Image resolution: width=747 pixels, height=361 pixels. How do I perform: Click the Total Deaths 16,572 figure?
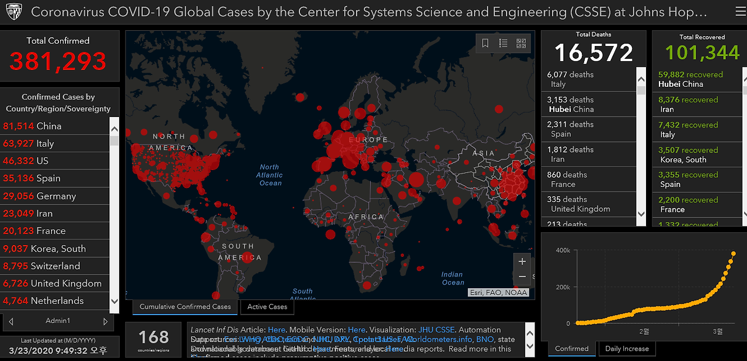(594, 53)
